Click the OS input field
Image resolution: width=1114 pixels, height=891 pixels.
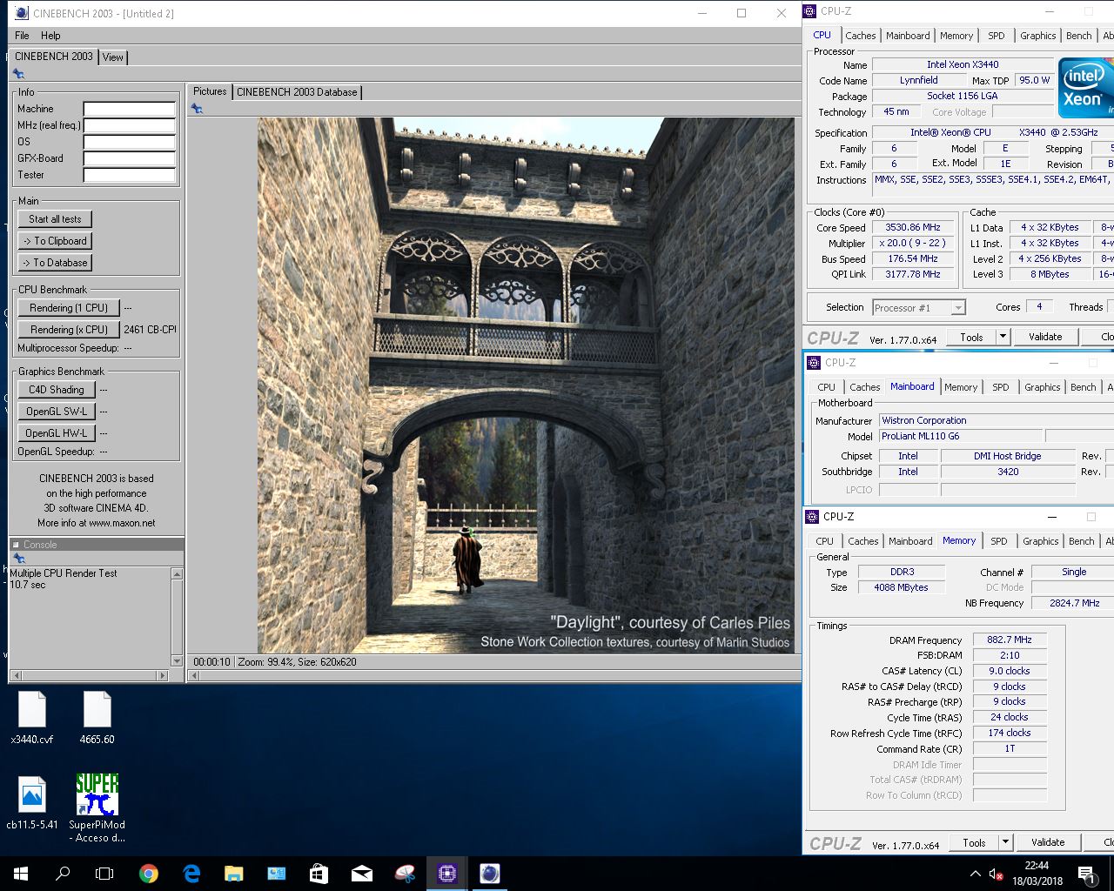pyautogui.click(x=130, y=142)
